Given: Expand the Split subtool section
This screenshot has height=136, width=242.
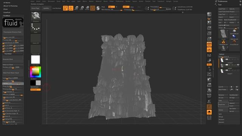Looking at the screenshot, I should coord(220,114).
